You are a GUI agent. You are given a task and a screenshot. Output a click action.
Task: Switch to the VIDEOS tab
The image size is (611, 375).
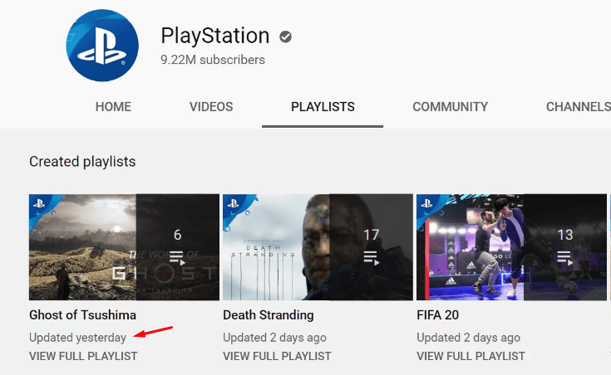(211, 107)
